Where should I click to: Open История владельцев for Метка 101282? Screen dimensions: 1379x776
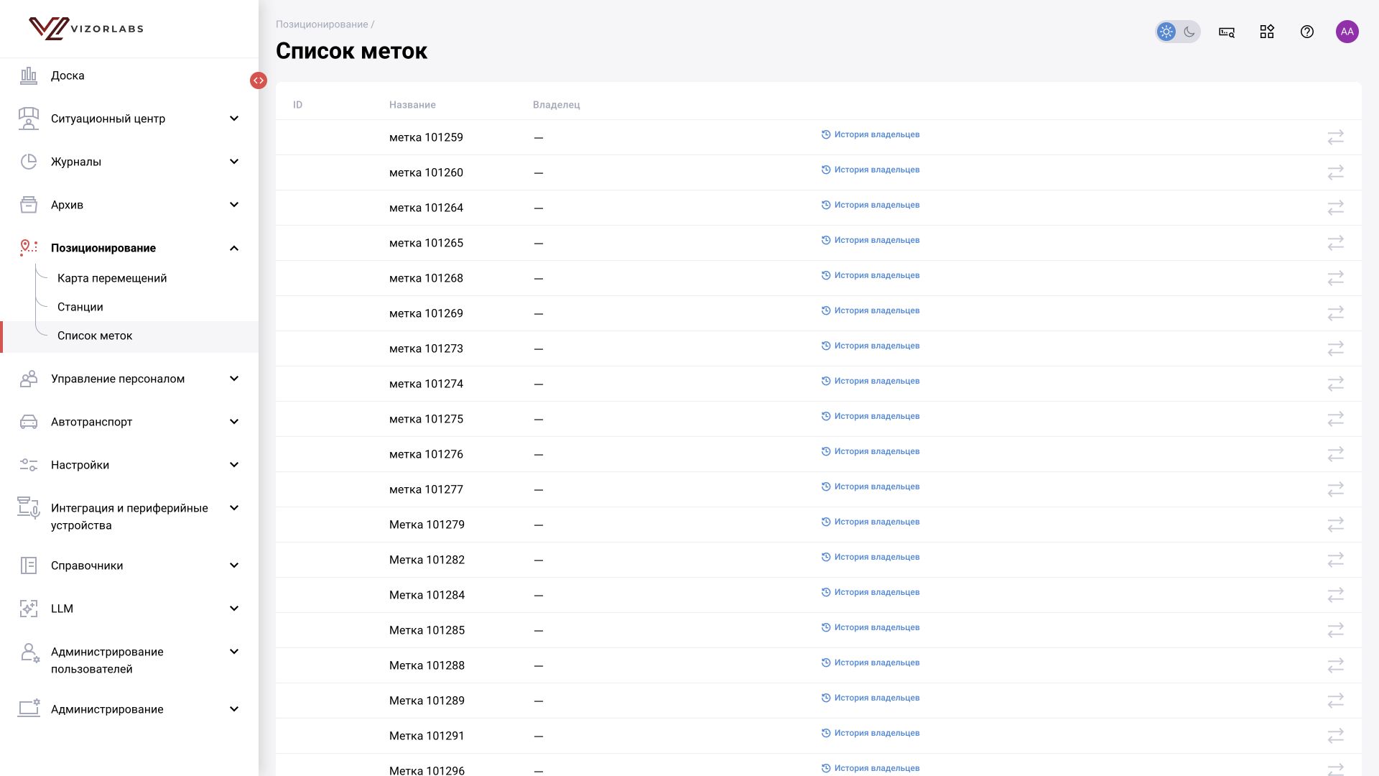[870, 557]
